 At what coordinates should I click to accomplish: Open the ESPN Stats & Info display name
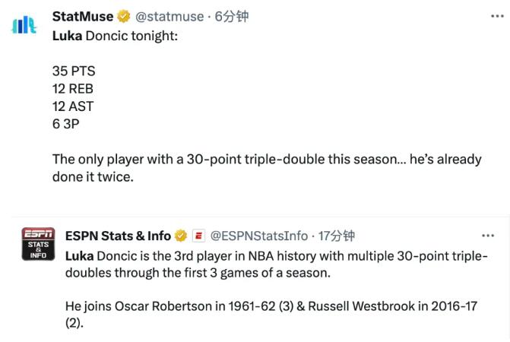[118, 236]
